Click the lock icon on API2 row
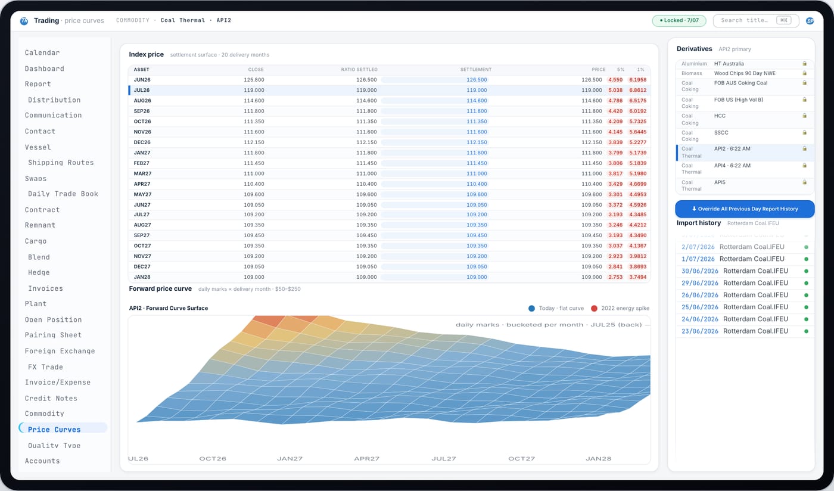This screenshot has width=834, height=491. tap(804, 148)
